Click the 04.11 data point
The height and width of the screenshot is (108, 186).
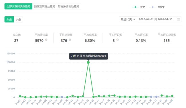point(73,96)
